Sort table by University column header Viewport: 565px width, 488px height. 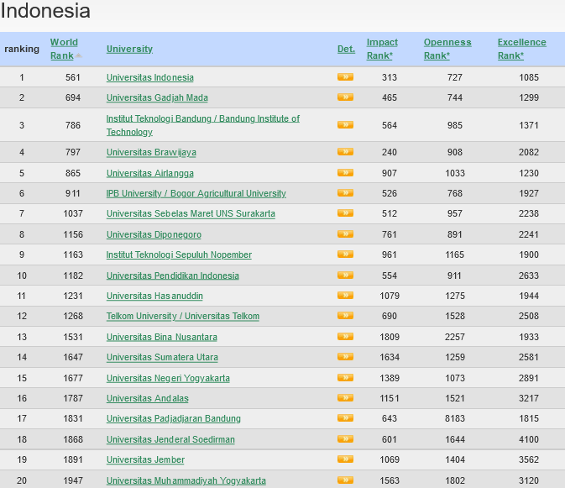coord(130,49)
